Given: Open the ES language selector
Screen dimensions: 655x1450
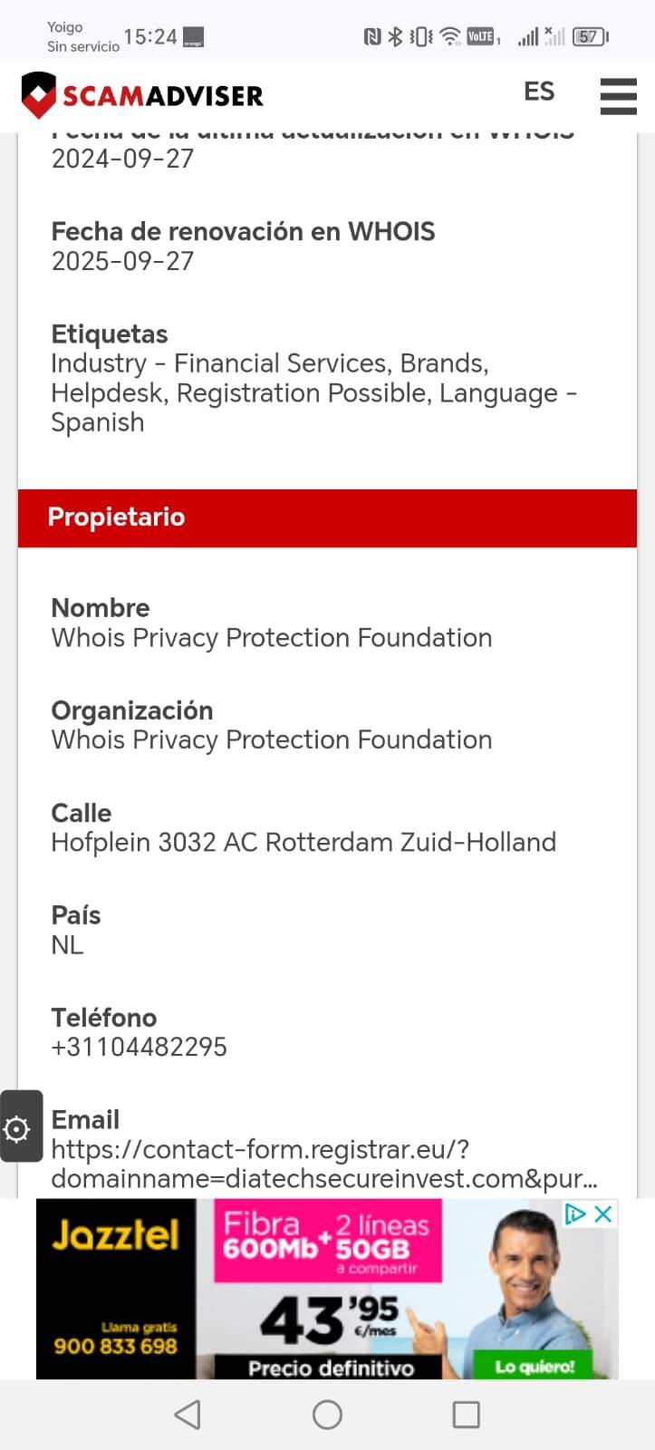Looking at the screenshot, I should (x=539, y=92).
